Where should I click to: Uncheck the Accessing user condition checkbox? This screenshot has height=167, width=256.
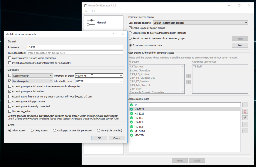click(x=10, y=76)
